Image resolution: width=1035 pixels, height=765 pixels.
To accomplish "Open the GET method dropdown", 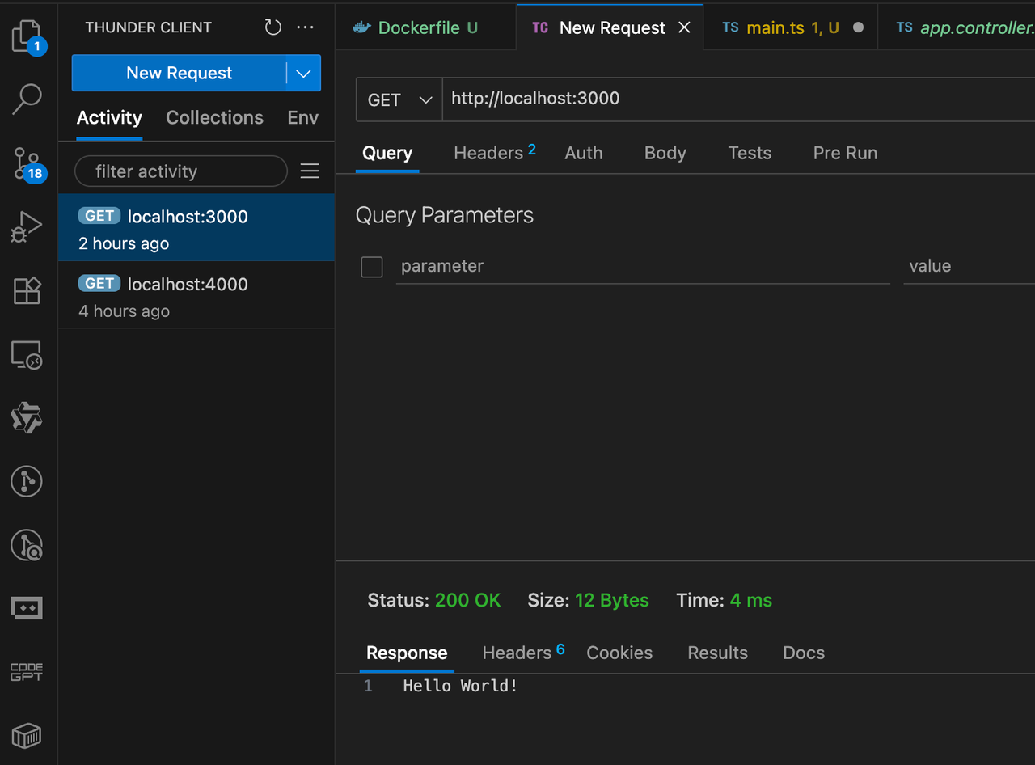I will point(399,99).
